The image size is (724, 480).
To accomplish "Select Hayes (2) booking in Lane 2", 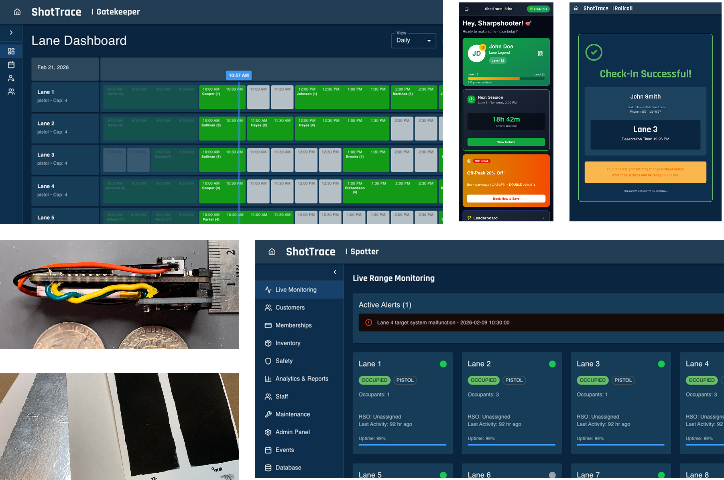I will pyautogui.click(x=270, y=128).
